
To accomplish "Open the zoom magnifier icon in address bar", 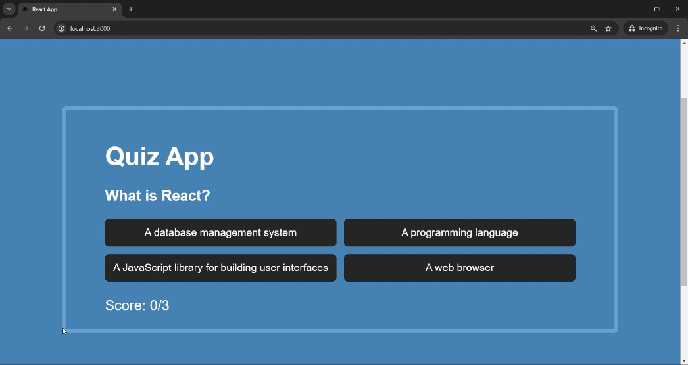I will click(x=594, y=28).
